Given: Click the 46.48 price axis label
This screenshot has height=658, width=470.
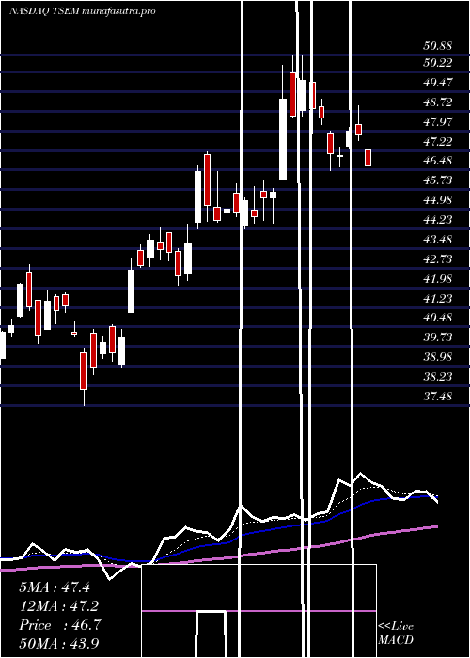Looking at the screenshot, I should click(x=438, y=161).
